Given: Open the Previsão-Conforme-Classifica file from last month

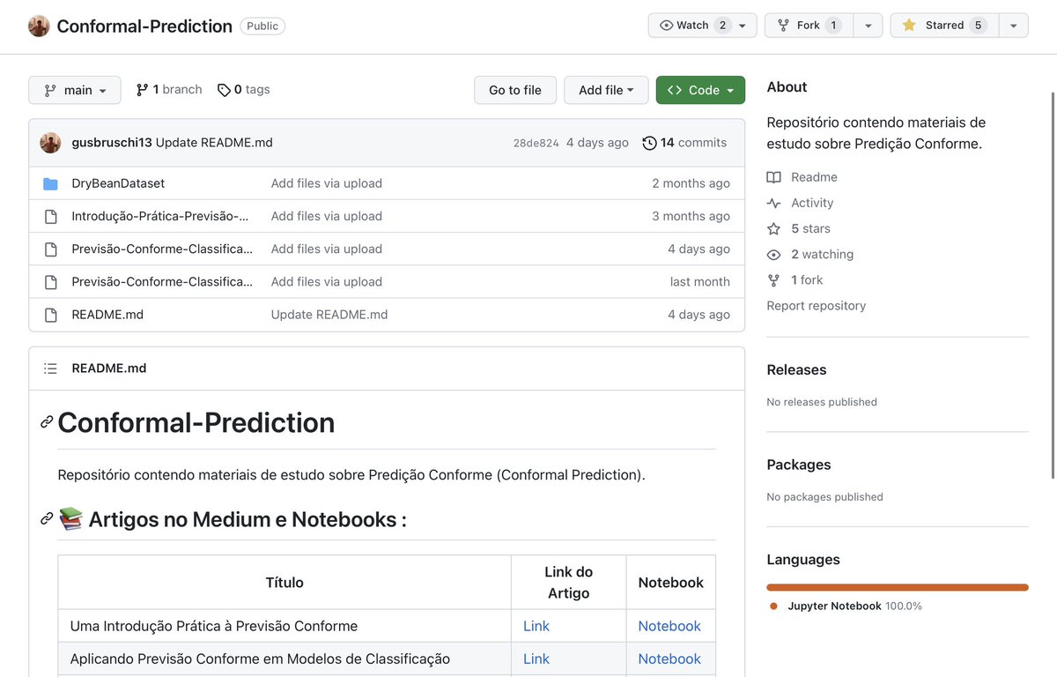Looking at the screenshot, I should (162, 282).
